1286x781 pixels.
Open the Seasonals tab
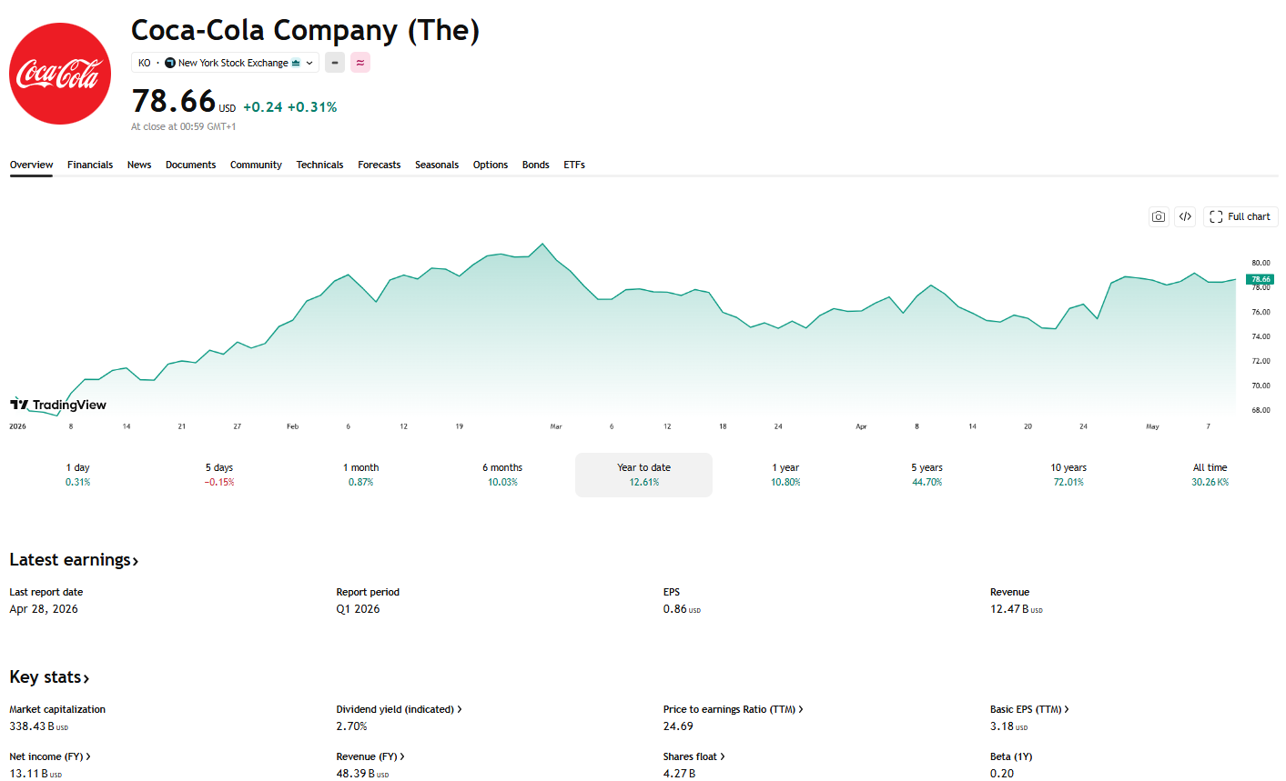coord(437,165)
